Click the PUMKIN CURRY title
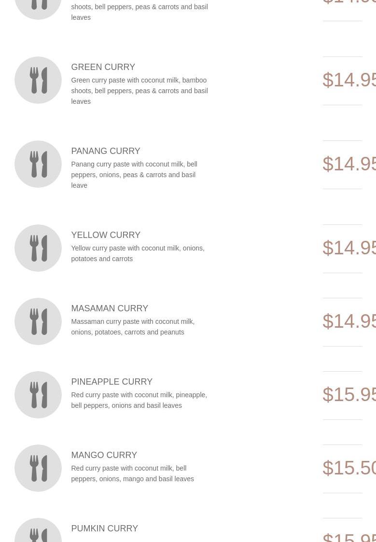 click(x=104, y=528)
